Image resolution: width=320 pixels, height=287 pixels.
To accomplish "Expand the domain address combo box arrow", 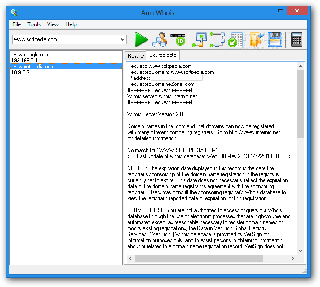I will (123, 40).
